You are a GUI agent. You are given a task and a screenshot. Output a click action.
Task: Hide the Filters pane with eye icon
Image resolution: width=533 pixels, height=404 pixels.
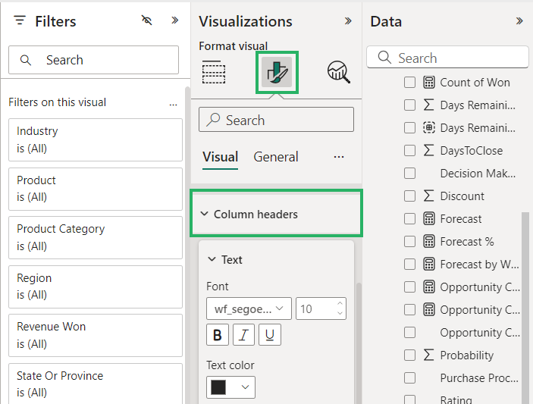tap(147, 20)
